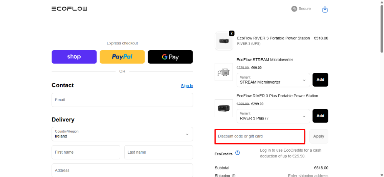
Task: Open the shopping bag cart icon
Action: (x=325, y=10)
